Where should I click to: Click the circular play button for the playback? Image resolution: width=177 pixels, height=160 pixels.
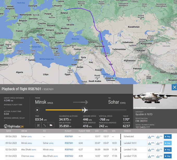click(x=37, y=110)
